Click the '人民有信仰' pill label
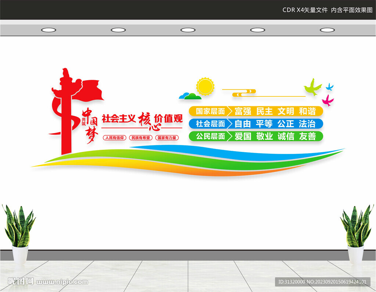This screenshot has height=292, width=376. pyautogui.click(x=115, y=138)
